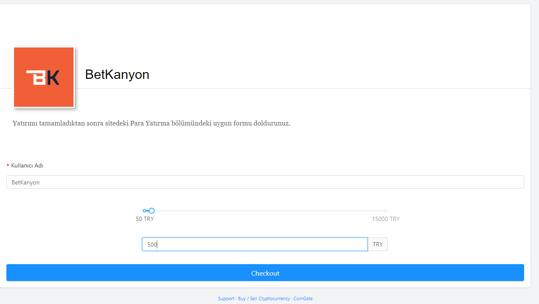Click the slider's 15000 TRY end dot

click(x=386, y=211)
